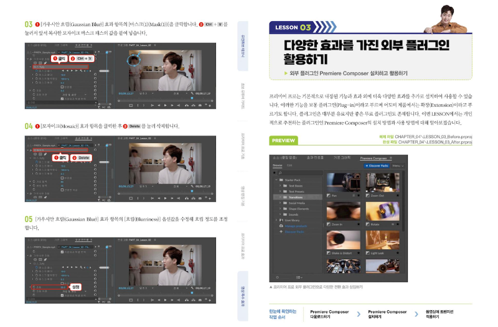Favorite the Zoom In transition with its star

(359, 224)
